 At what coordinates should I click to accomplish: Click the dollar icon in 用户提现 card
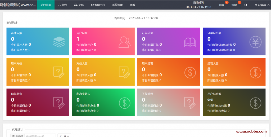click(190, 73)
